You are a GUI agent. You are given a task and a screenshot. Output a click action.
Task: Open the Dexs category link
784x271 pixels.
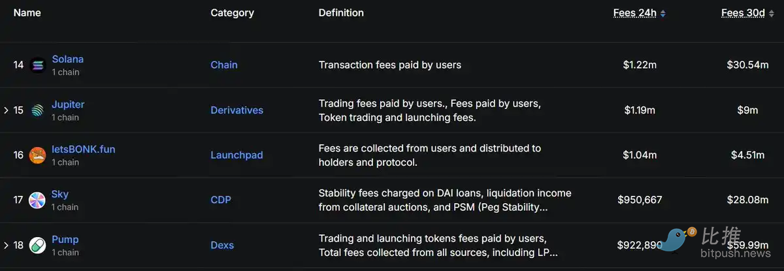coord(222,245)
